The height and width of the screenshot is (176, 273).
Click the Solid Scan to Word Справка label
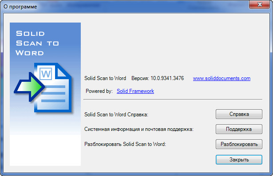(x=116, y=115)
